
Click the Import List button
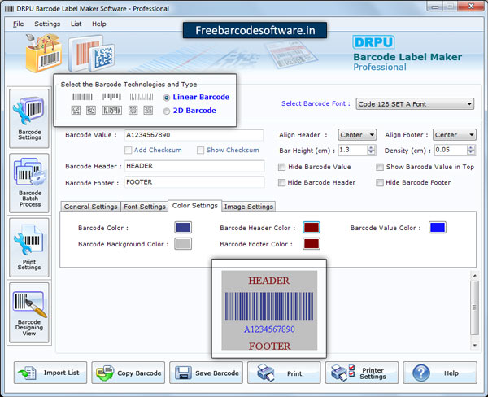[x=50, y=373]
